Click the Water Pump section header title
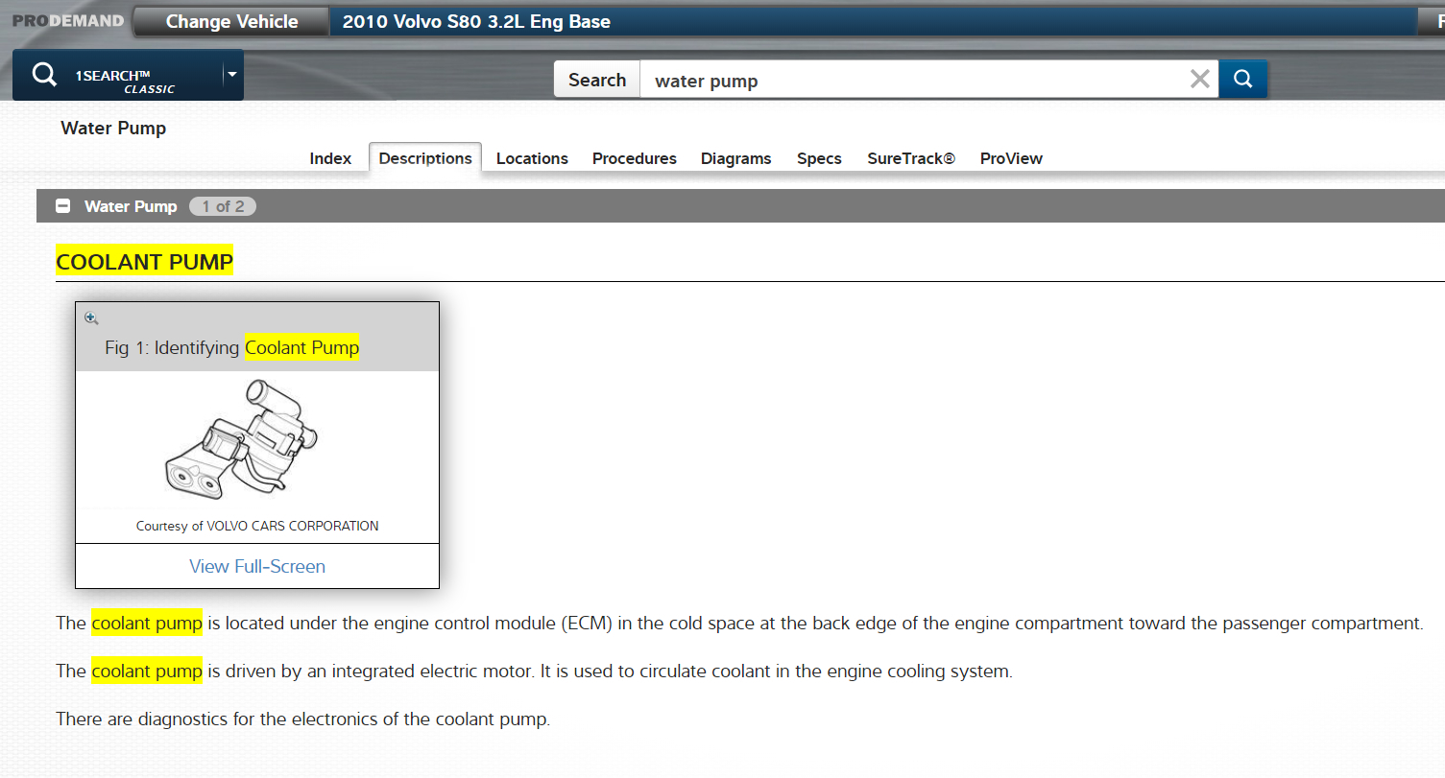The width and height of the screenshot is (1445, 778). pyautogui.click(x=131, y=206)
